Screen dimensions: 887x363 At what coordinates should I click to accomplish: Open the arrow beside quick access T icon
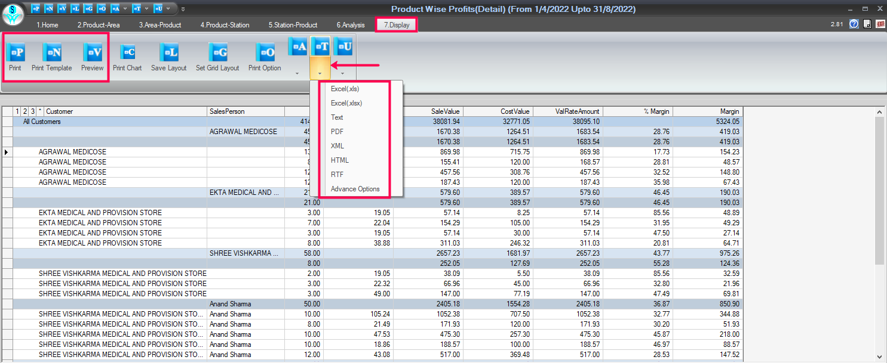click(146, 9)
